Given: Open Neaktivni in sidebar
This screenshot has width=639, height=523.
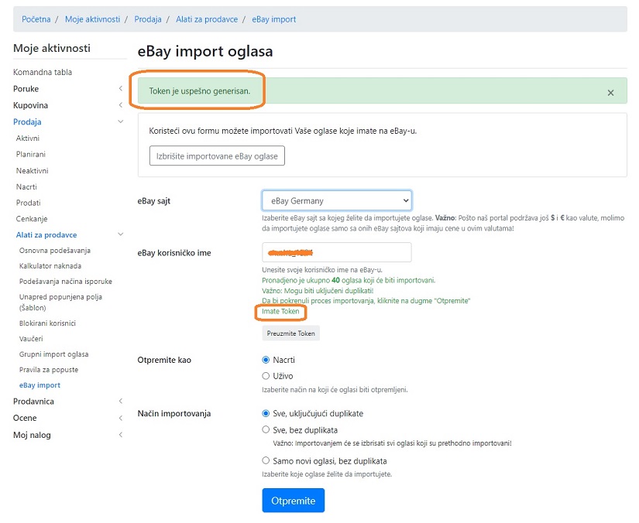Looking at the screenshot, I should [33, 170].
